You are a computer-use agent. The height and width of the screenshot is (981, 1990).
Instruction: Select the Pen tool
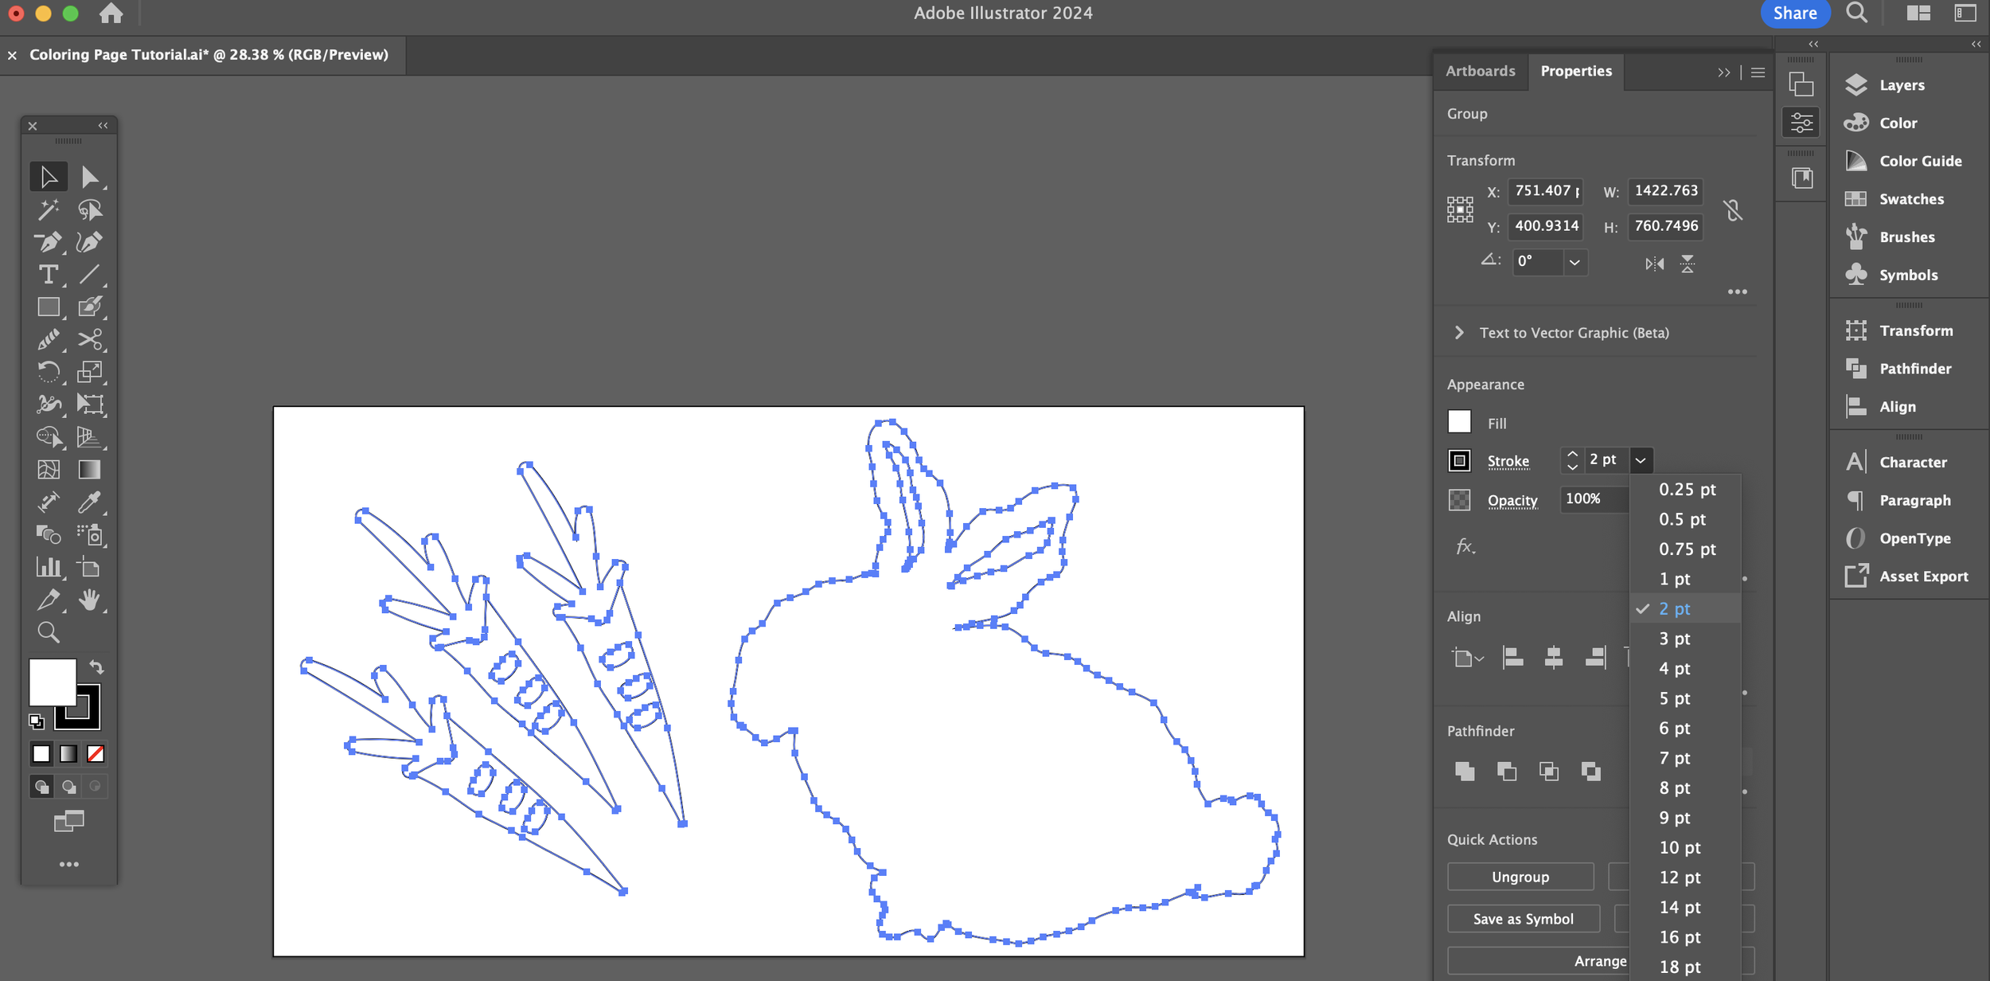[x=48, y=242]
